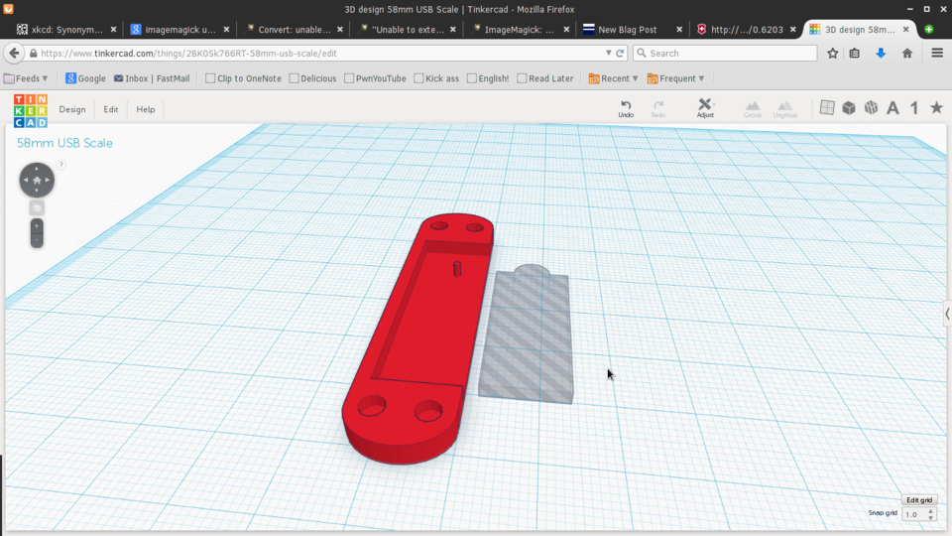Open the Design menu
Image resolution: width=952 pixels, height=536 pixels.
click(x=72, y=109)
